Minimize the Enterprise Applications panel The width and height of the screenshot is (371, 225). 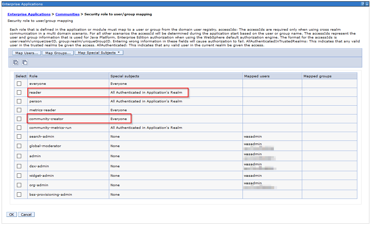coord(367,4)
